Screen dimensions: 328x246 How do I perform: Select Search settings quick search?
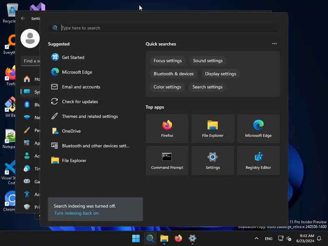207,87
